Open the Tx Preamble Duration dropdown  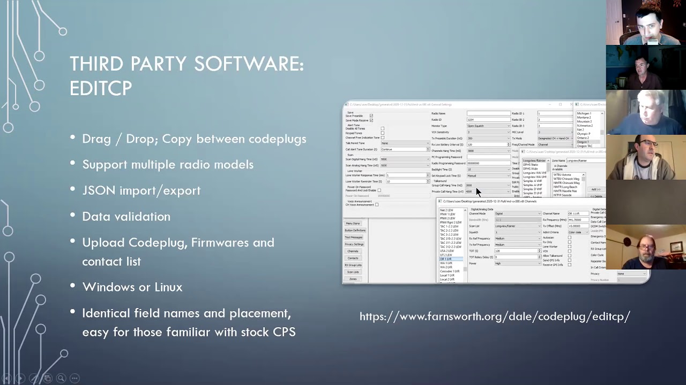click(488, 138)
